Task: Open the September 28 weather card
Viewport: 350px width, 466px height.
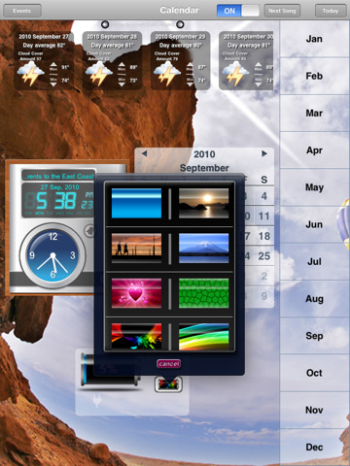Action: coord(112,60)
